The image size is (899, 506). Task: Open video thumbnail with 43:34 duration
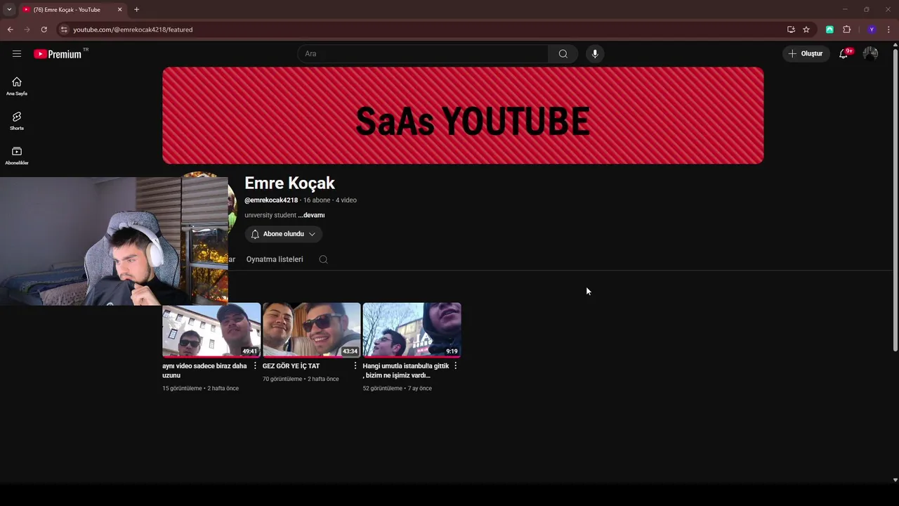click(312, 330)
